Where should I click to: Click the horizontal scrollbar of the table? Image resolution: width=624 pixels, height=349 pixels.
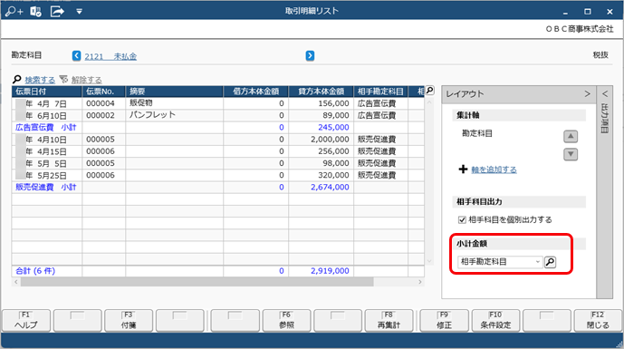(x=197, y=282)
